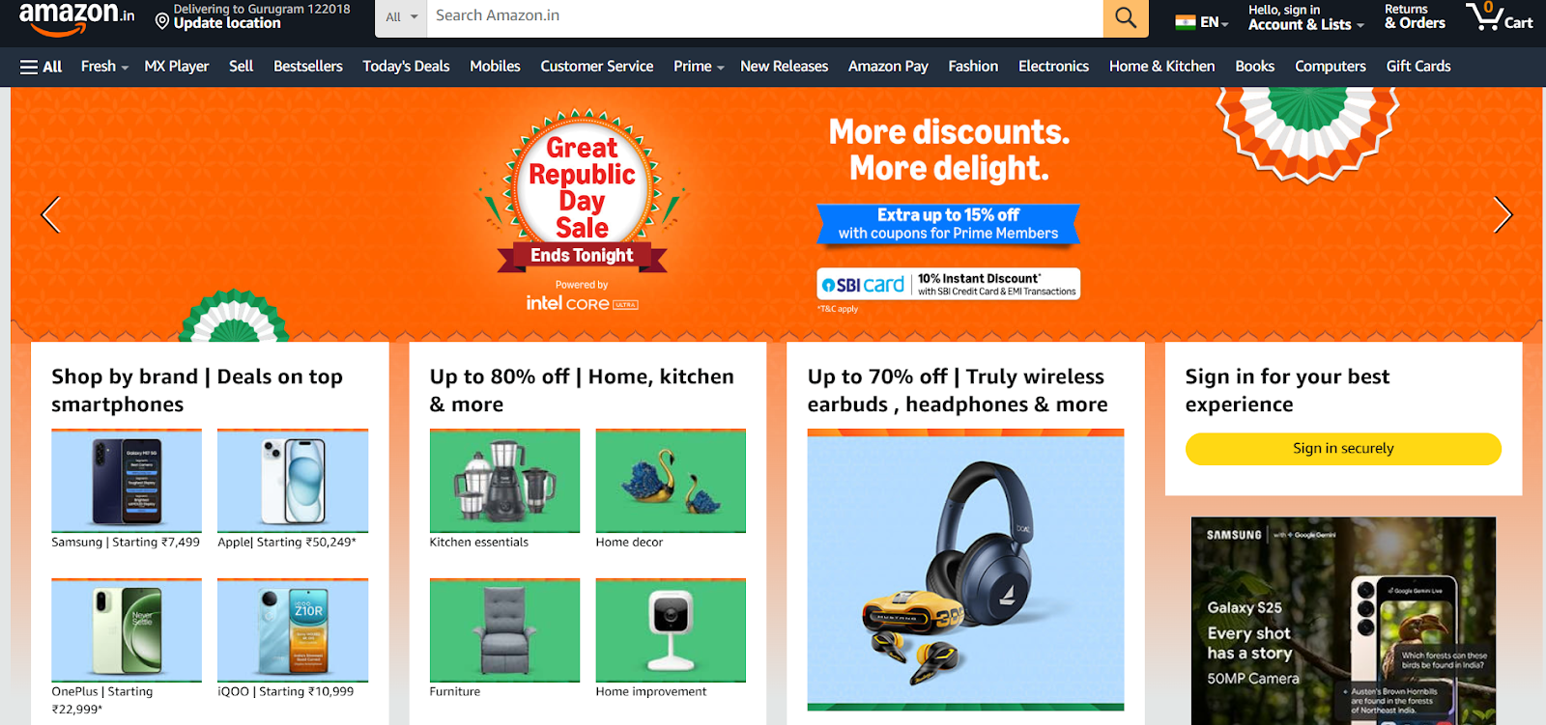1546x725 pixels.
Task: Click the location pin Update location
Action: click(253, 16)
